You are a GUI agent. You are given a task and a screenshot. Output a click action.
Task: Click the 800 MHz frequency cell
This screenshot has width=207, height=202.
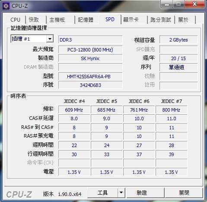[x=171, y=110]
